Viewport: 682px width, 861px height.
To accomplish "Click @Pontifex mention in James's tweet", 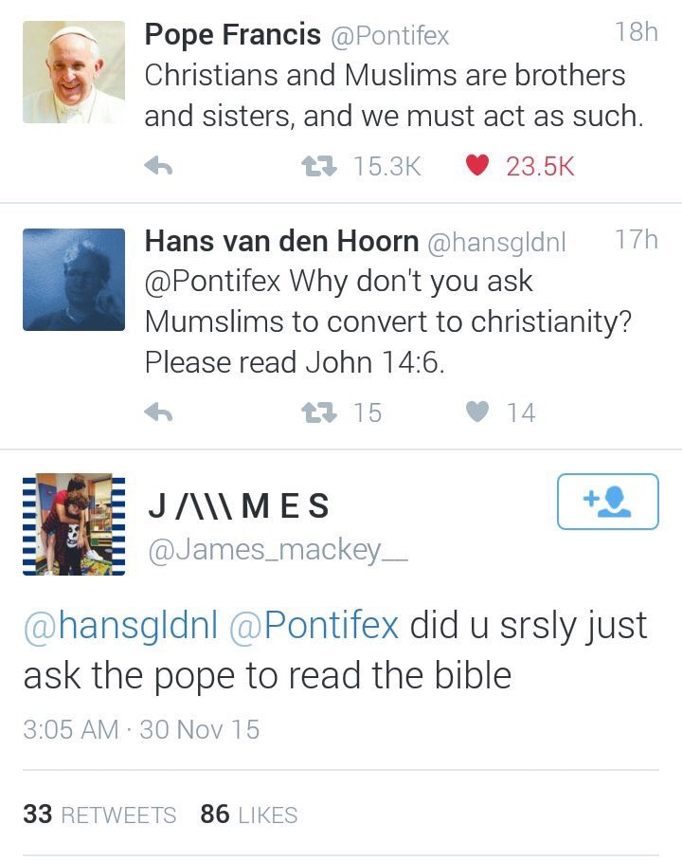I will [314, 627].
